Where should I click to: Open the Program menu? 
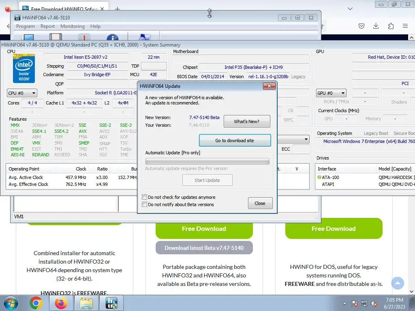26,26
